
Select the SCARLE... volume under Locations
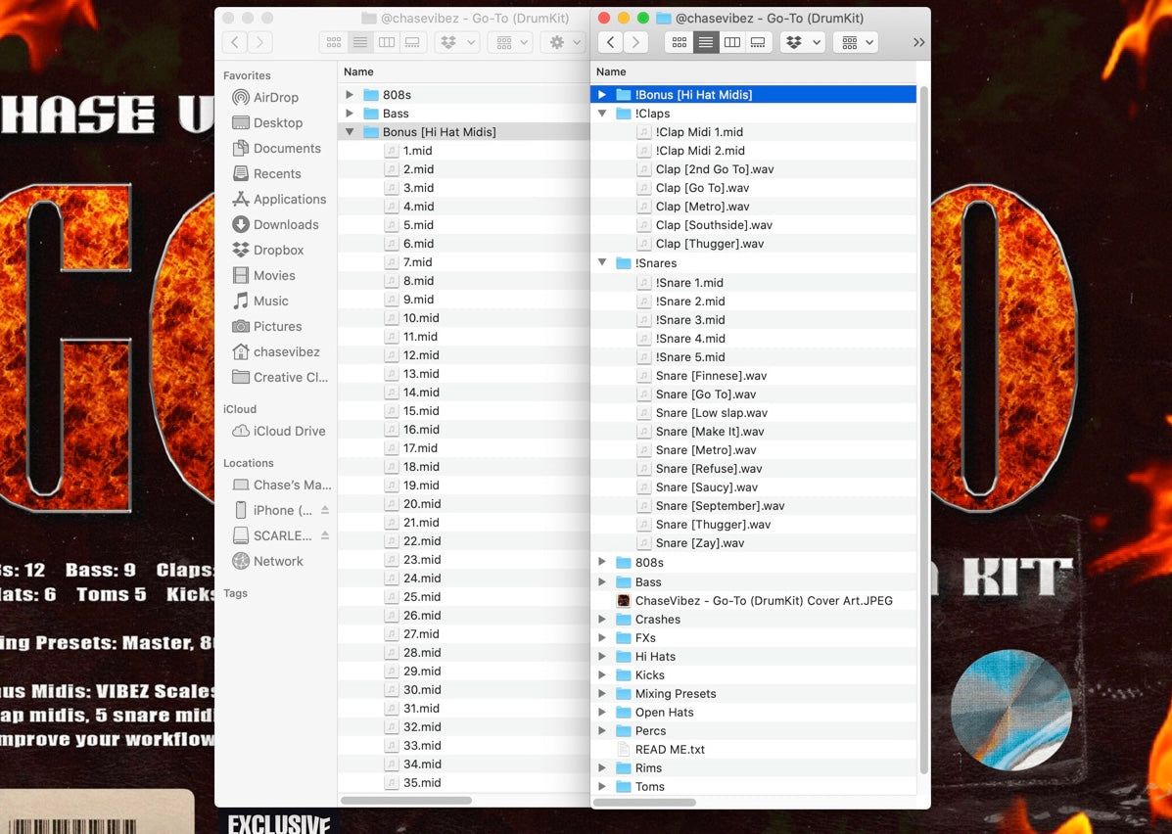click(x=273, y=535)
